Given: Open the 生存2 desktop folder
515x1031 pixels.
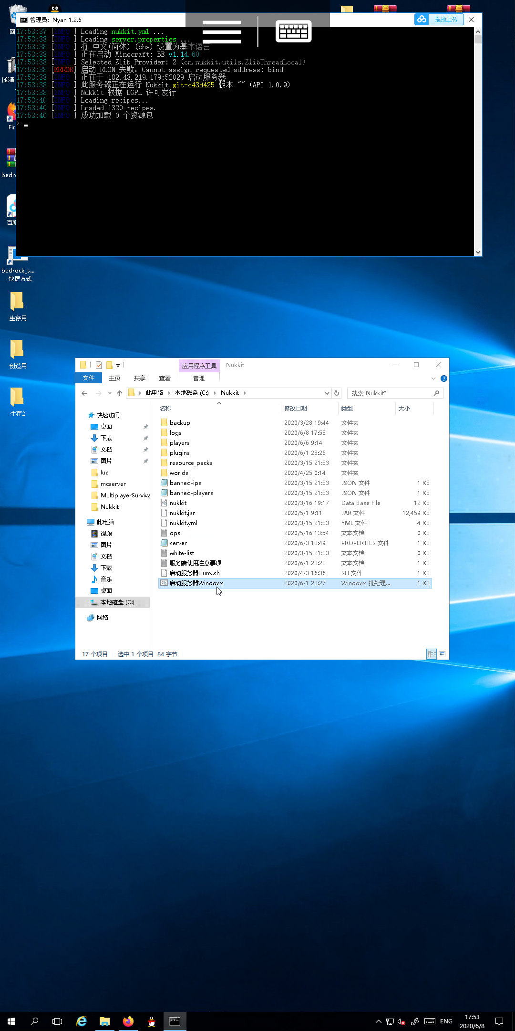Looking at the screenshot, I should click(18, 402).
